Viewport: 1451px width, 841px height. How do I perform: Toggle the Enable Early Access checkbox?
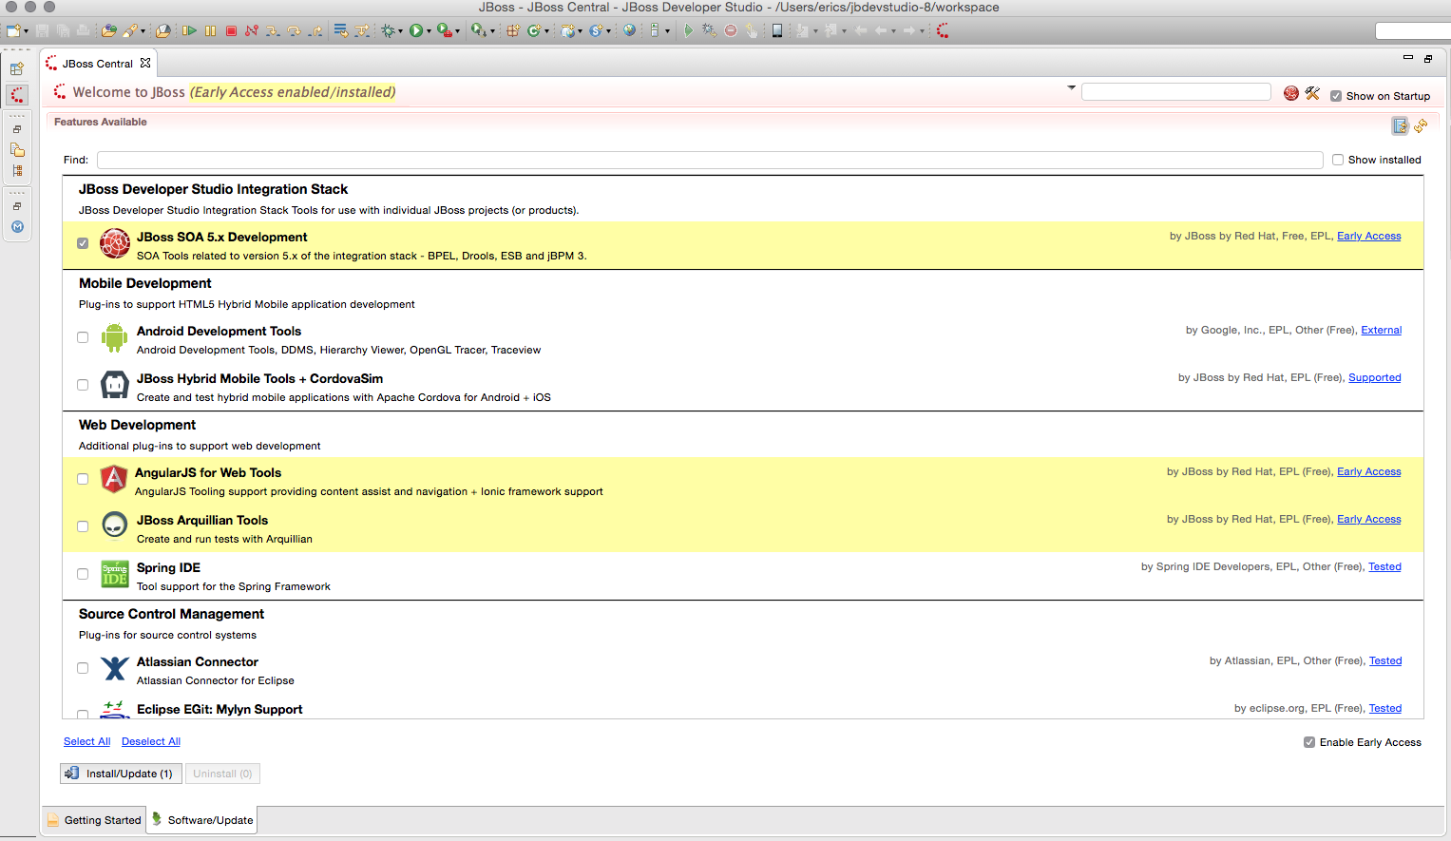[1309, 742]
